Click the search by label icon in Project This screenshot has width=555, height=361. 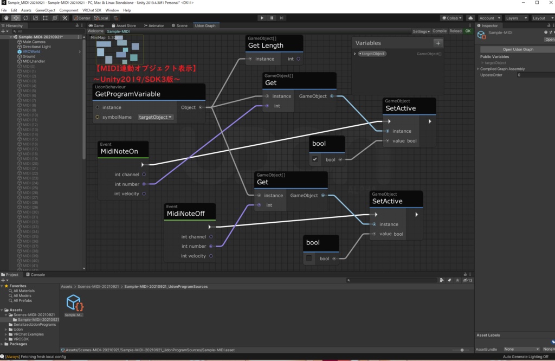click(x=449, y=280)
